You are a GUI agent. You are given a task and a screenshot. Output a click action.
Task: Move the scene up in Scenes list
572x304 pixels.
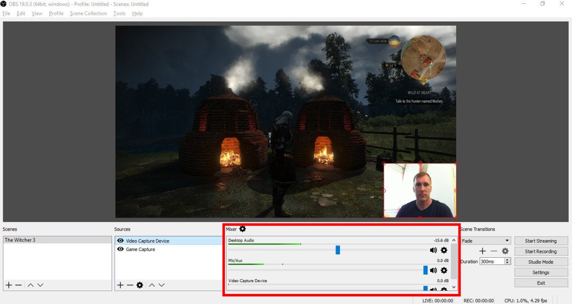(30, 285)
